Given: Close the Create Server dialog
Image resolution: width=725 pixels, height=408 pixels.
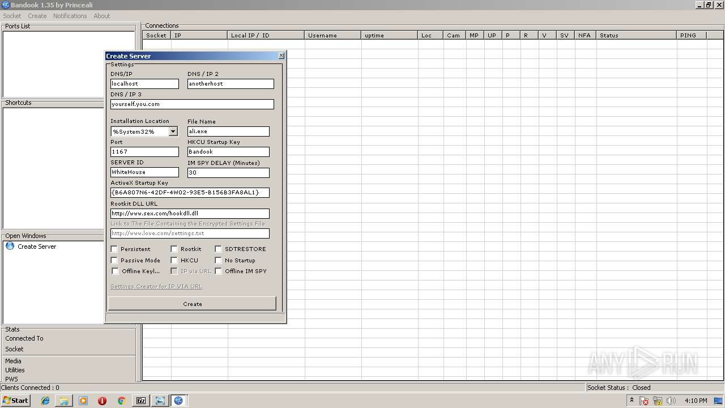Looking at the screenshot, I should pos(282,56).
